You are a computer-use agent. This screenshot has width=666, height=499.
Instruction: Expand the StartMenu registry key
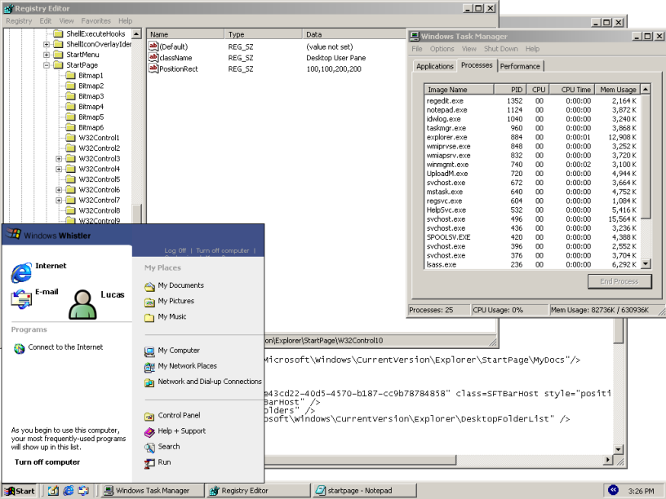tap(47, 55)
